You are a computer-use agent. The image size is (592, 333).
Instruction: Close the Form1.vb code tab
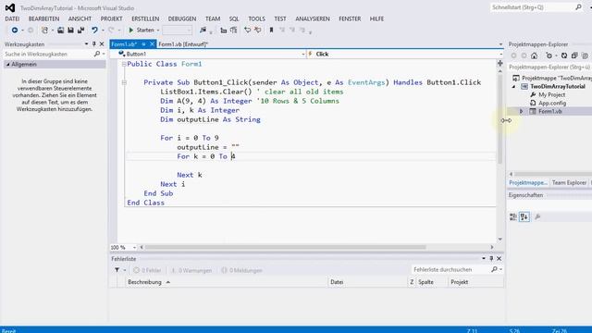click(x=152, y=44)
